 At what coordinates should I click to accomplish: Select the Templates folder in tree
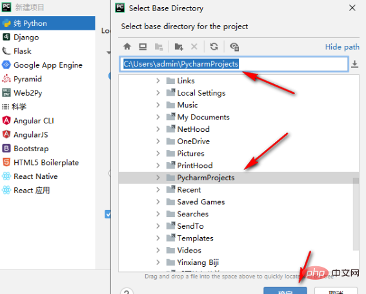(195, 238)
